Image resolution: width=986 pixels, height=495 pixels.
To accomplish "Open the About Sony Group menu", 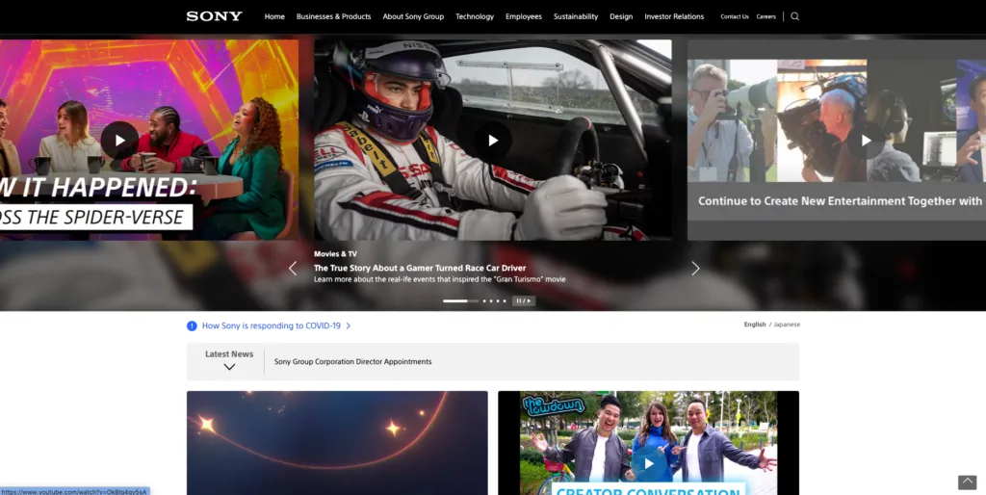I will 413,16.
